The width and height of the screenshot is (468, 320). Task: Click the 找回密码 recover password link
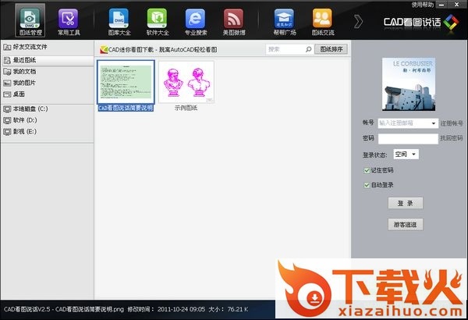452,138
